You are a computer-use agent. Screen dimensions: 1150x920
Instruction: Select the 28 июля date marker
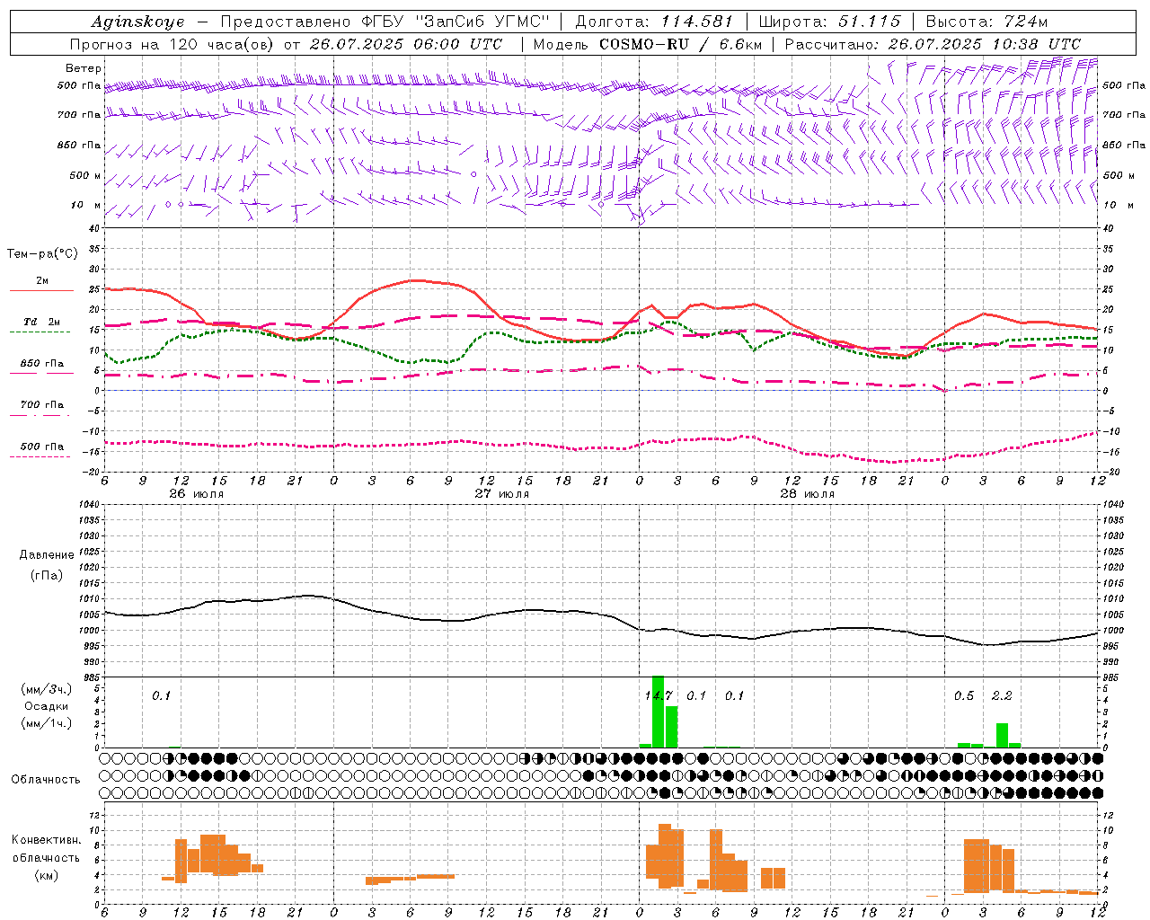(x=807, y=493)
